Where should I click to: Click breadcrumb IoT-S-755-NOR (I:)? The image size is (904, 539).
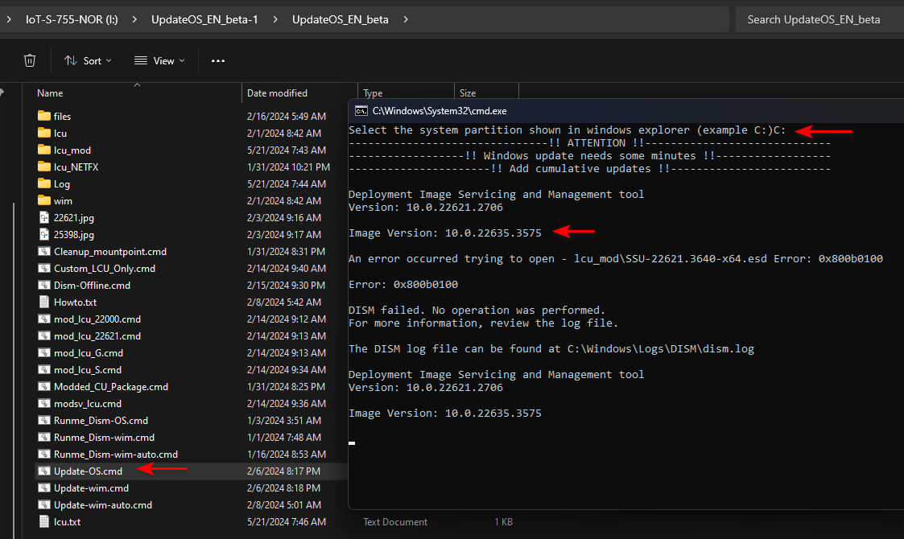tap(72, 19)
